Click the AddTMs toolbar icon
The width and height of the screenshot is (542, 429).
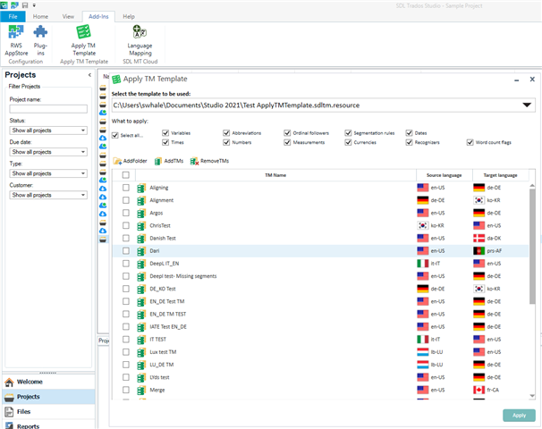click(x=158, y=161)
